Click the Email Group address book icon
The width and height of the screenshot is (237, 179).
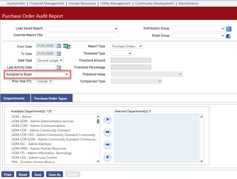pos(228,36)
